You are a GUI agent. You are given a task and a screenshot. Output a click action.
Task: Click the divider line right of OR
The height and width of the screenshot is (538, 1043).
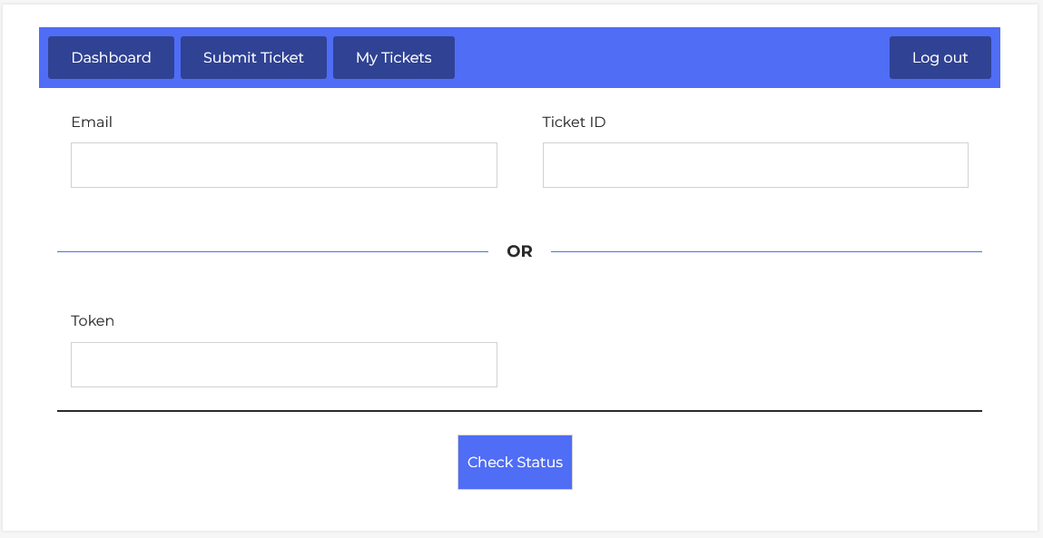pyautogui.click(x=766, y=251)
